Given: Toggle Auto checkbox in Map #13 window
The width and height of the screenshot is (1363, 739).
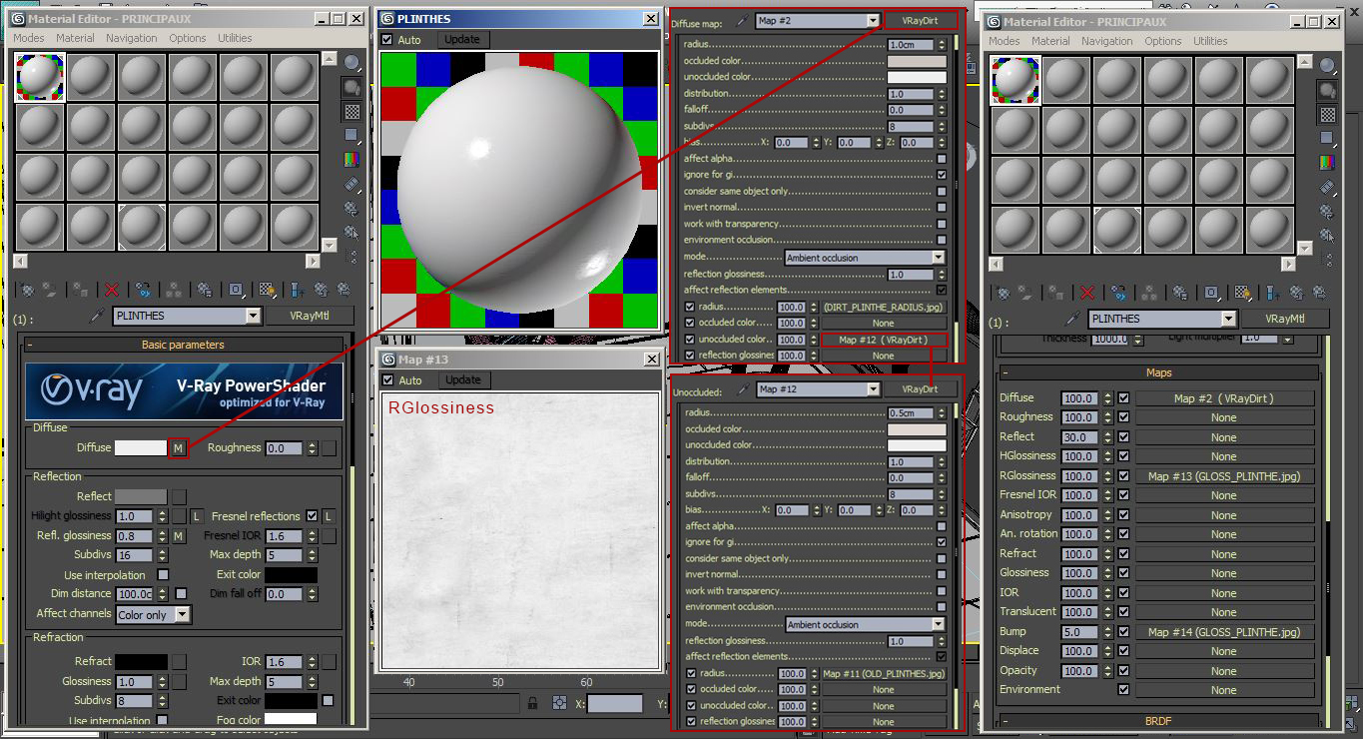Looking at the screenshot, I should pos(387,380).
